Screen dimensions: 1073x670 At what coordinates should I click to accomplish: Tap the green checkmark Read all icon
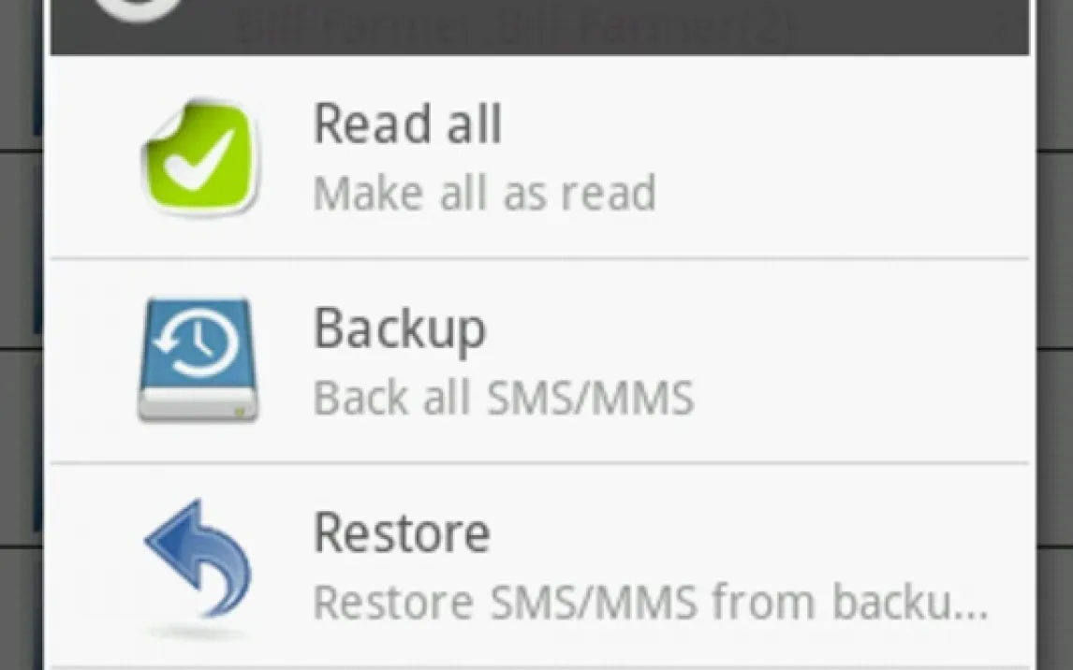(x=199, y=156)
